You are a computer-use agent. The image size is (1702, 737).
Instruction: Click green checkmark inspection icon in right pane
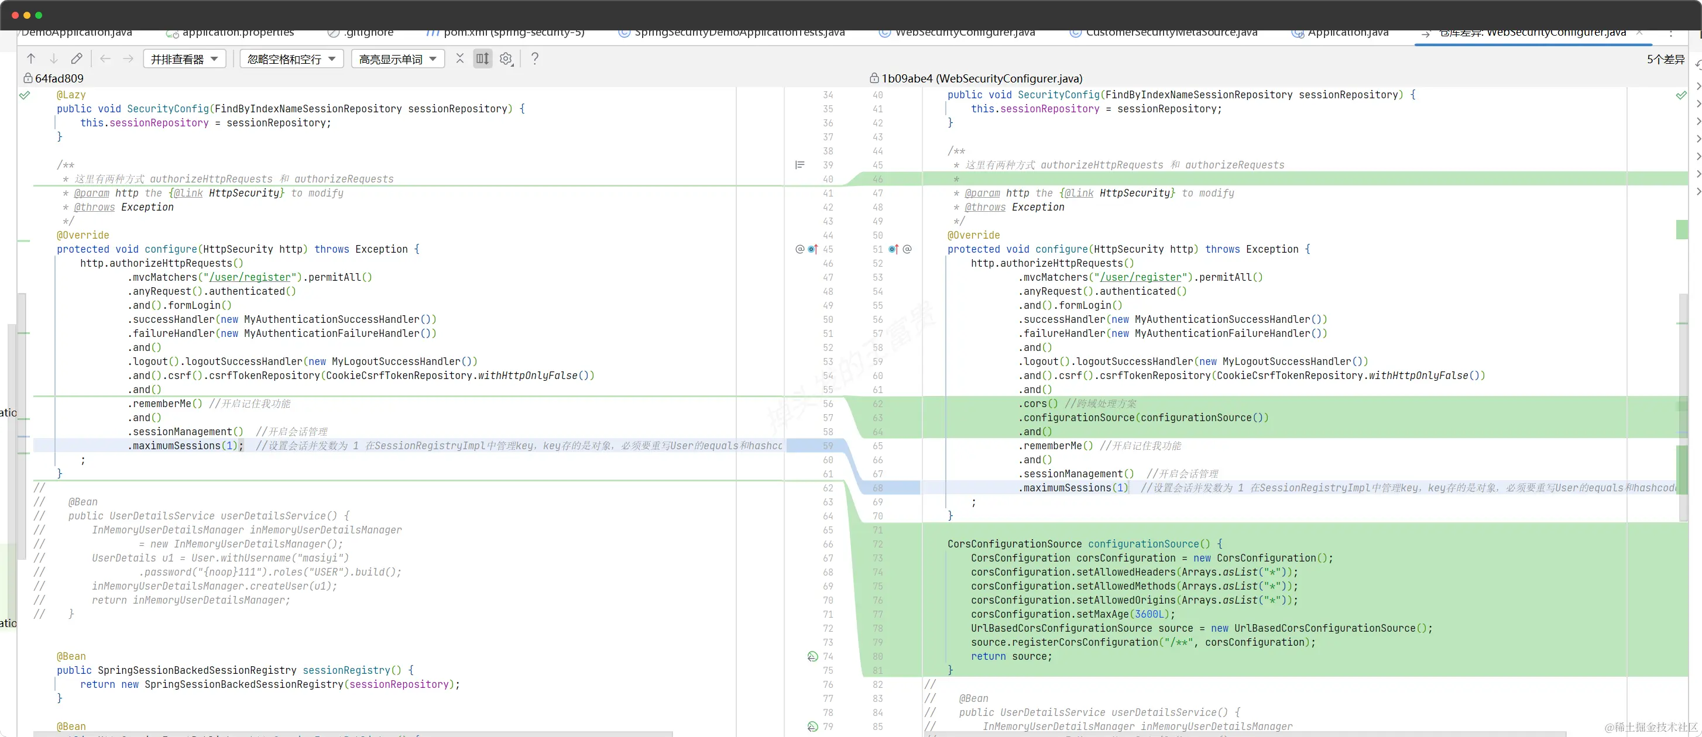point(1682,95)
